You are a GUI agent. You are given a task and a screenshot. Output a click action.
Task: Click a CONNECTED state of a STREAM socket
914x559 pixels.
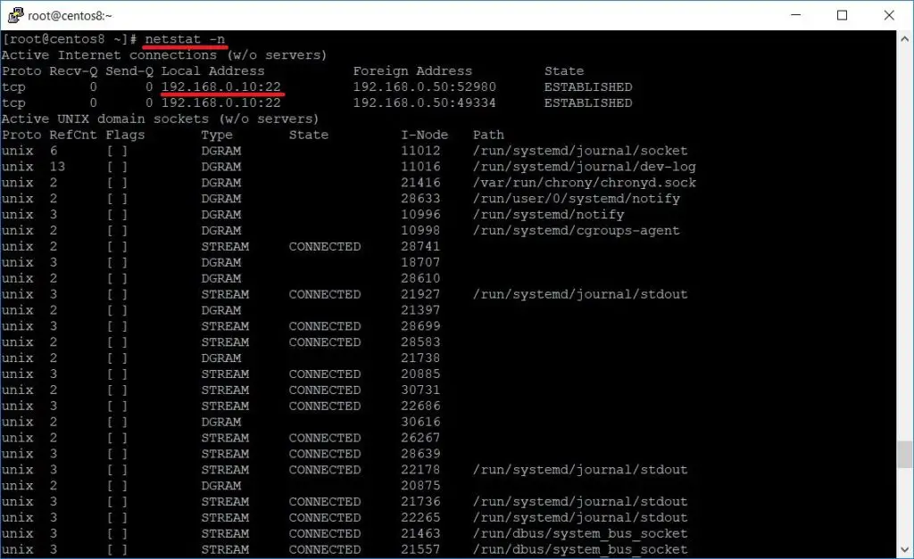[x=324, y=246]
